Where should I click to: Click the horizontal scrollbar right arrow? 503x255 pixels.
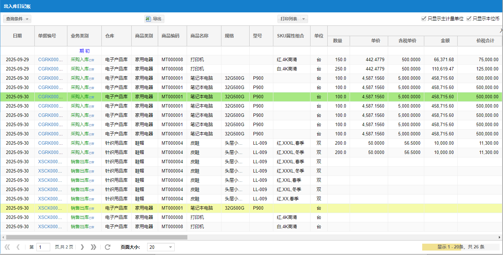pyautogui.click(x=500, y=237)
